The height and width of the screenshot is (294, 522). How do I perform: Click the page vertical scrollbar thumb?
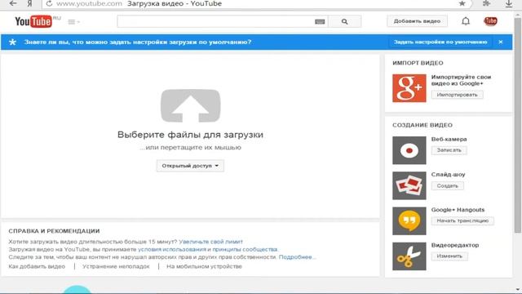click(518, 125)
